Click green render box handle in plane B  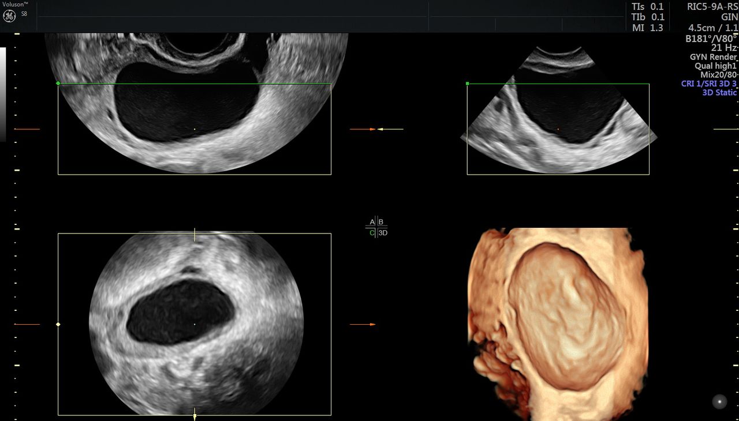[467, 84]
